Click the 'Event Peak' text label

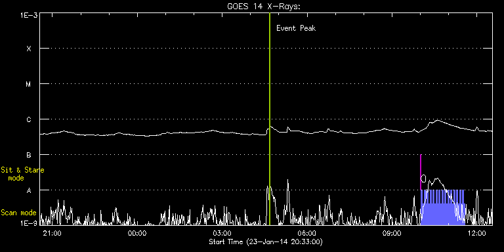point(296,28)
